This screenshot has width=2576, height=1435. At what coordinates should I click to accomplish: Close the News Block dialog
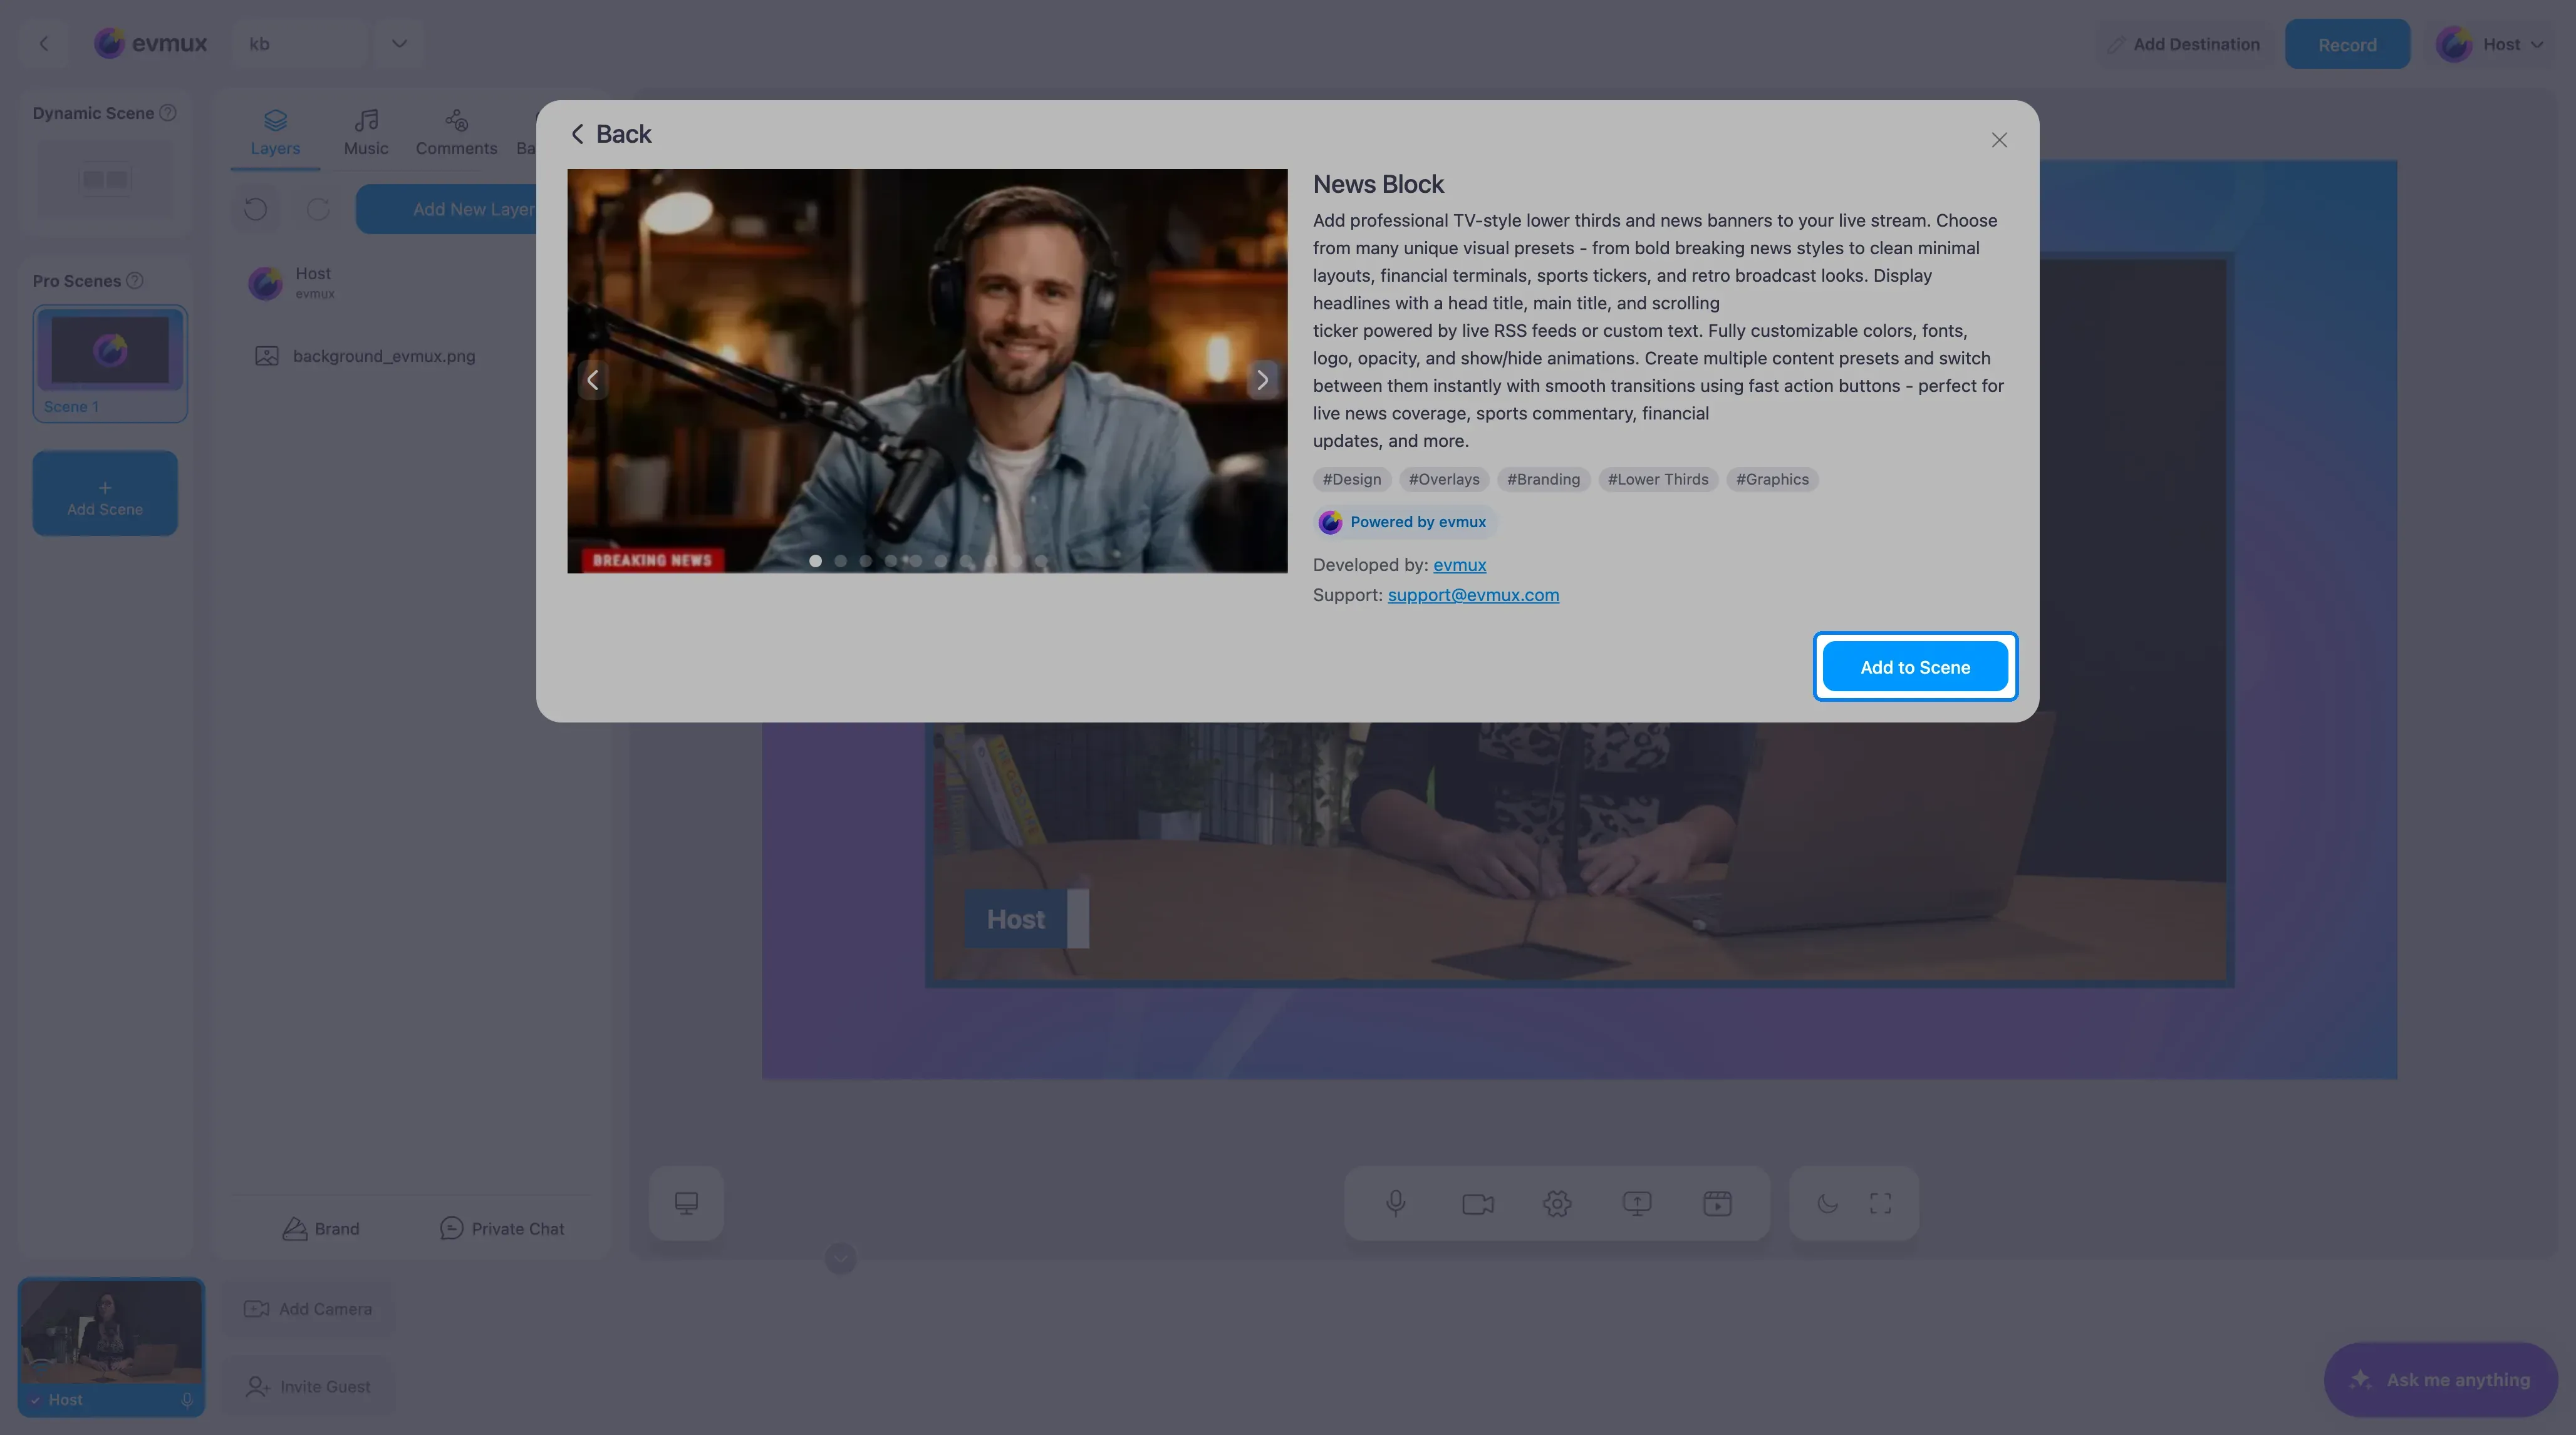1998,140
